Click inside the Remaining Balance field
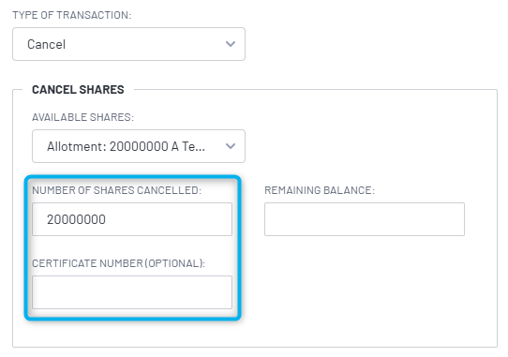This screenshot has width=508, height=357. (365, 219)
